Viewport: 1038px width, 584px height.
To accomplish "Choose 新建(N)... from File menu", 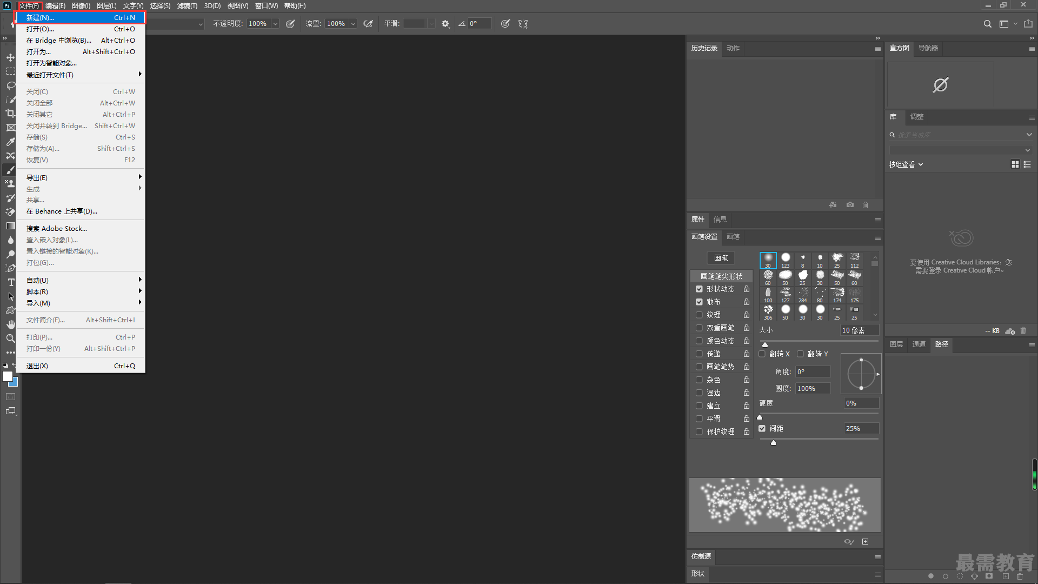I will pyautogui.click(x=81, y=18).
